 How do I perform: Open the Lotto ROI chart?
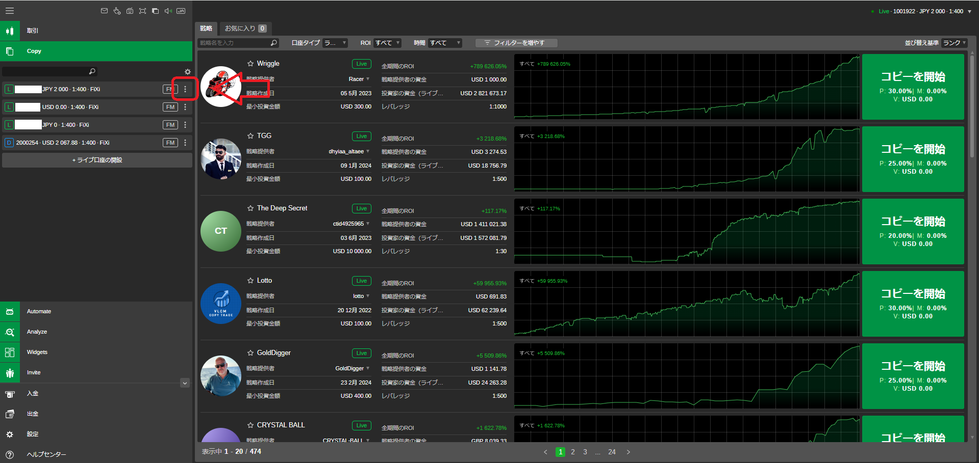687,304
